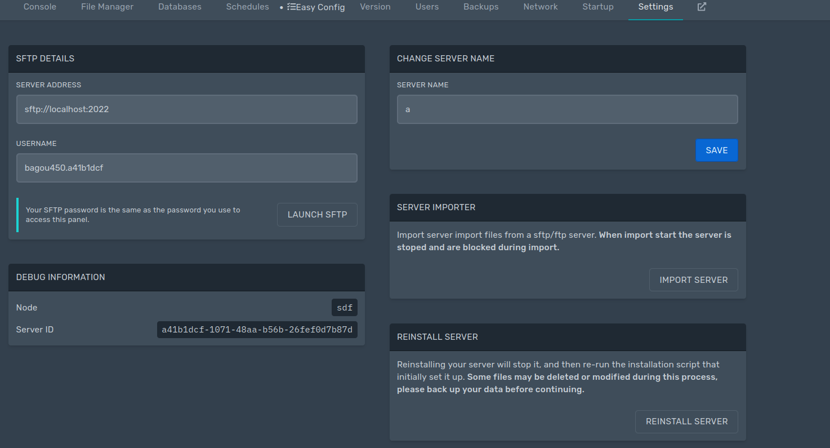Click the 'Node' label
Viewport: 830px width, 448px height.
click(x=26, y=308)
